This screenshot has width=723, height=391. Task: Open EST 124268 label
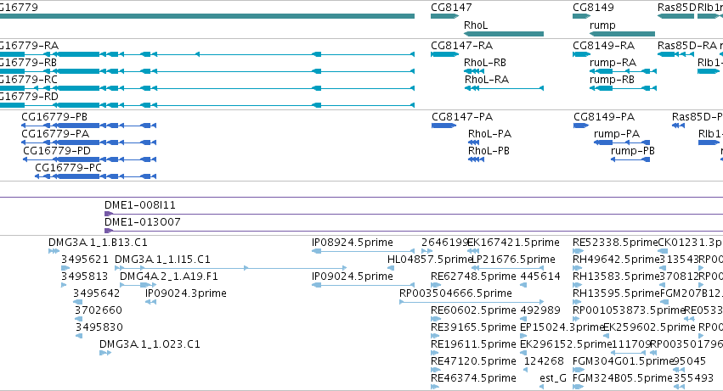(544, 362)
